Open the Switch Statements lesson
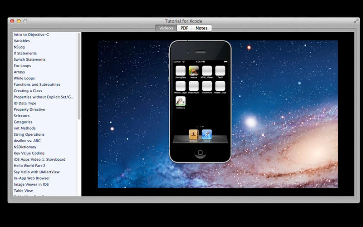This screenshot has width=363, height=227. (29, 59)
